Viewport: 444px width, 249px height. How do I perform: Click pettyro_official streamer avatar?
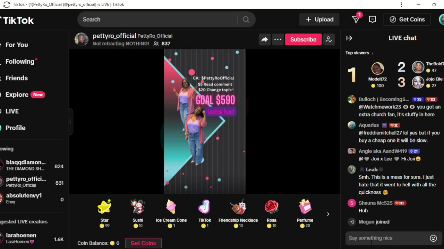[82, 39]
